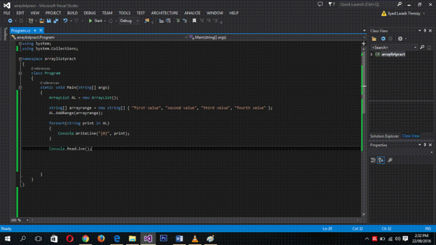Open the FILE menu
This screenshot has height=245, width=436.
[x=7, y=13]
